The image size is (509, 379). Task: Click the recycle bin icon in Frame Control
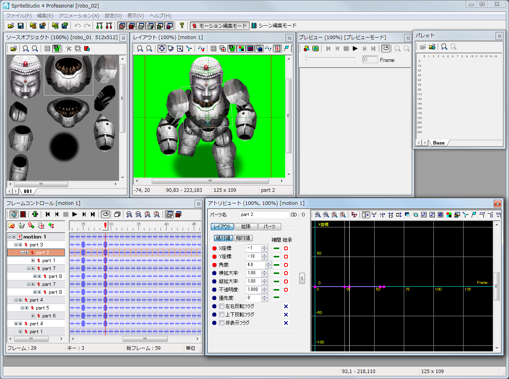click(21, 225)
